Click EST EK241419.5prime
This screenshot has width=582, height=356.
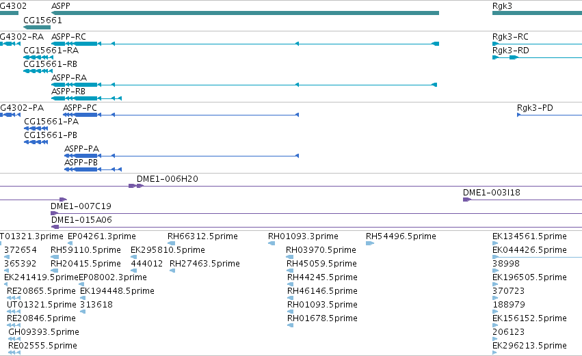41,277
